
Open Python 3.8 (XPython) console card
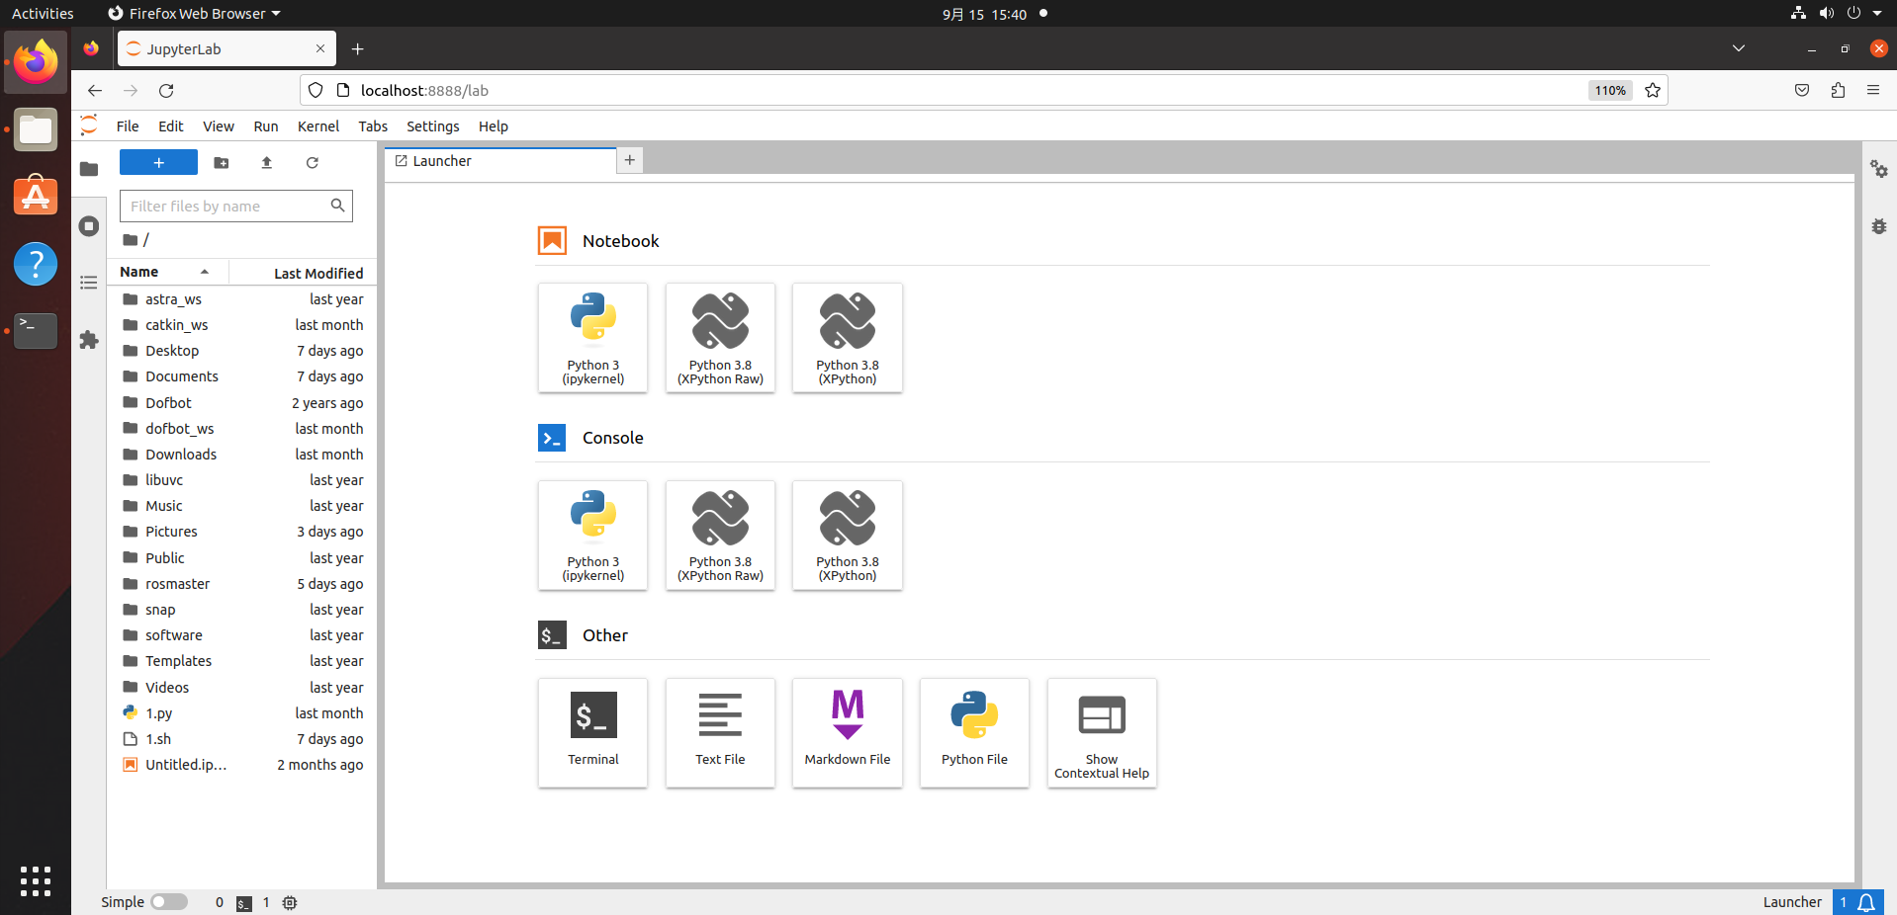(x=848, y=535)
